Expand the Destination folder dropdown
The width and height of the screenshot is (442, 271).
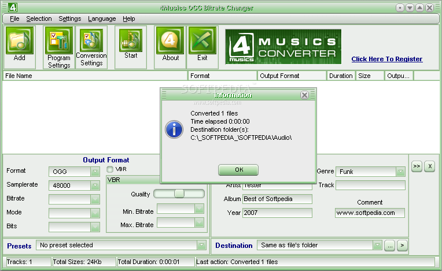pyautogui.click(x=377, y=245)
